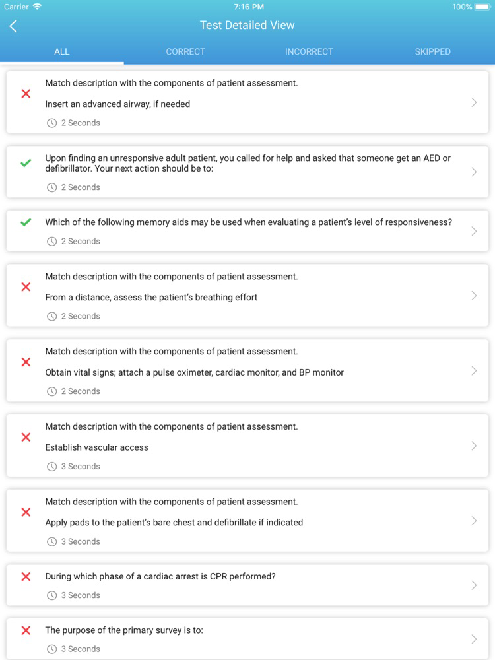Open advanced airway question via chevron
495x660 pixels.
pos(474,102)
